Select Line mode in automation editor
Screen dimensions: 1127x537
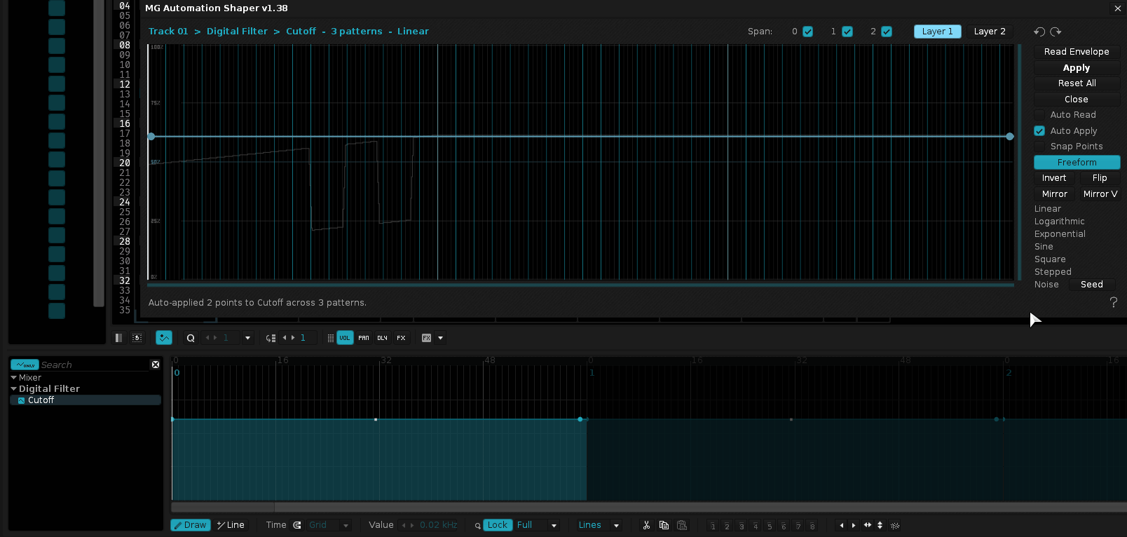(x=231, y=525)
